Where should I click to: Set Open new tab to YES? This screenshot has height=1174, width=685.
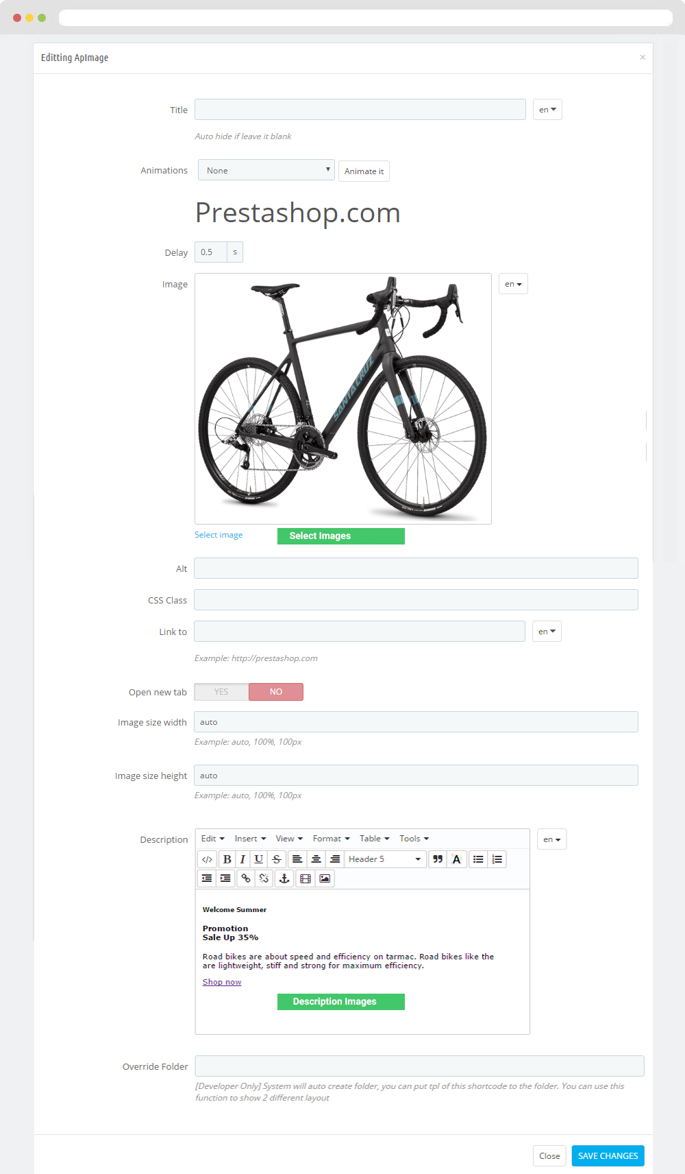[221, 692]
